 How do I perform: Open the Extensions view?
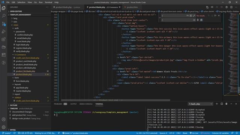point(3,39)
